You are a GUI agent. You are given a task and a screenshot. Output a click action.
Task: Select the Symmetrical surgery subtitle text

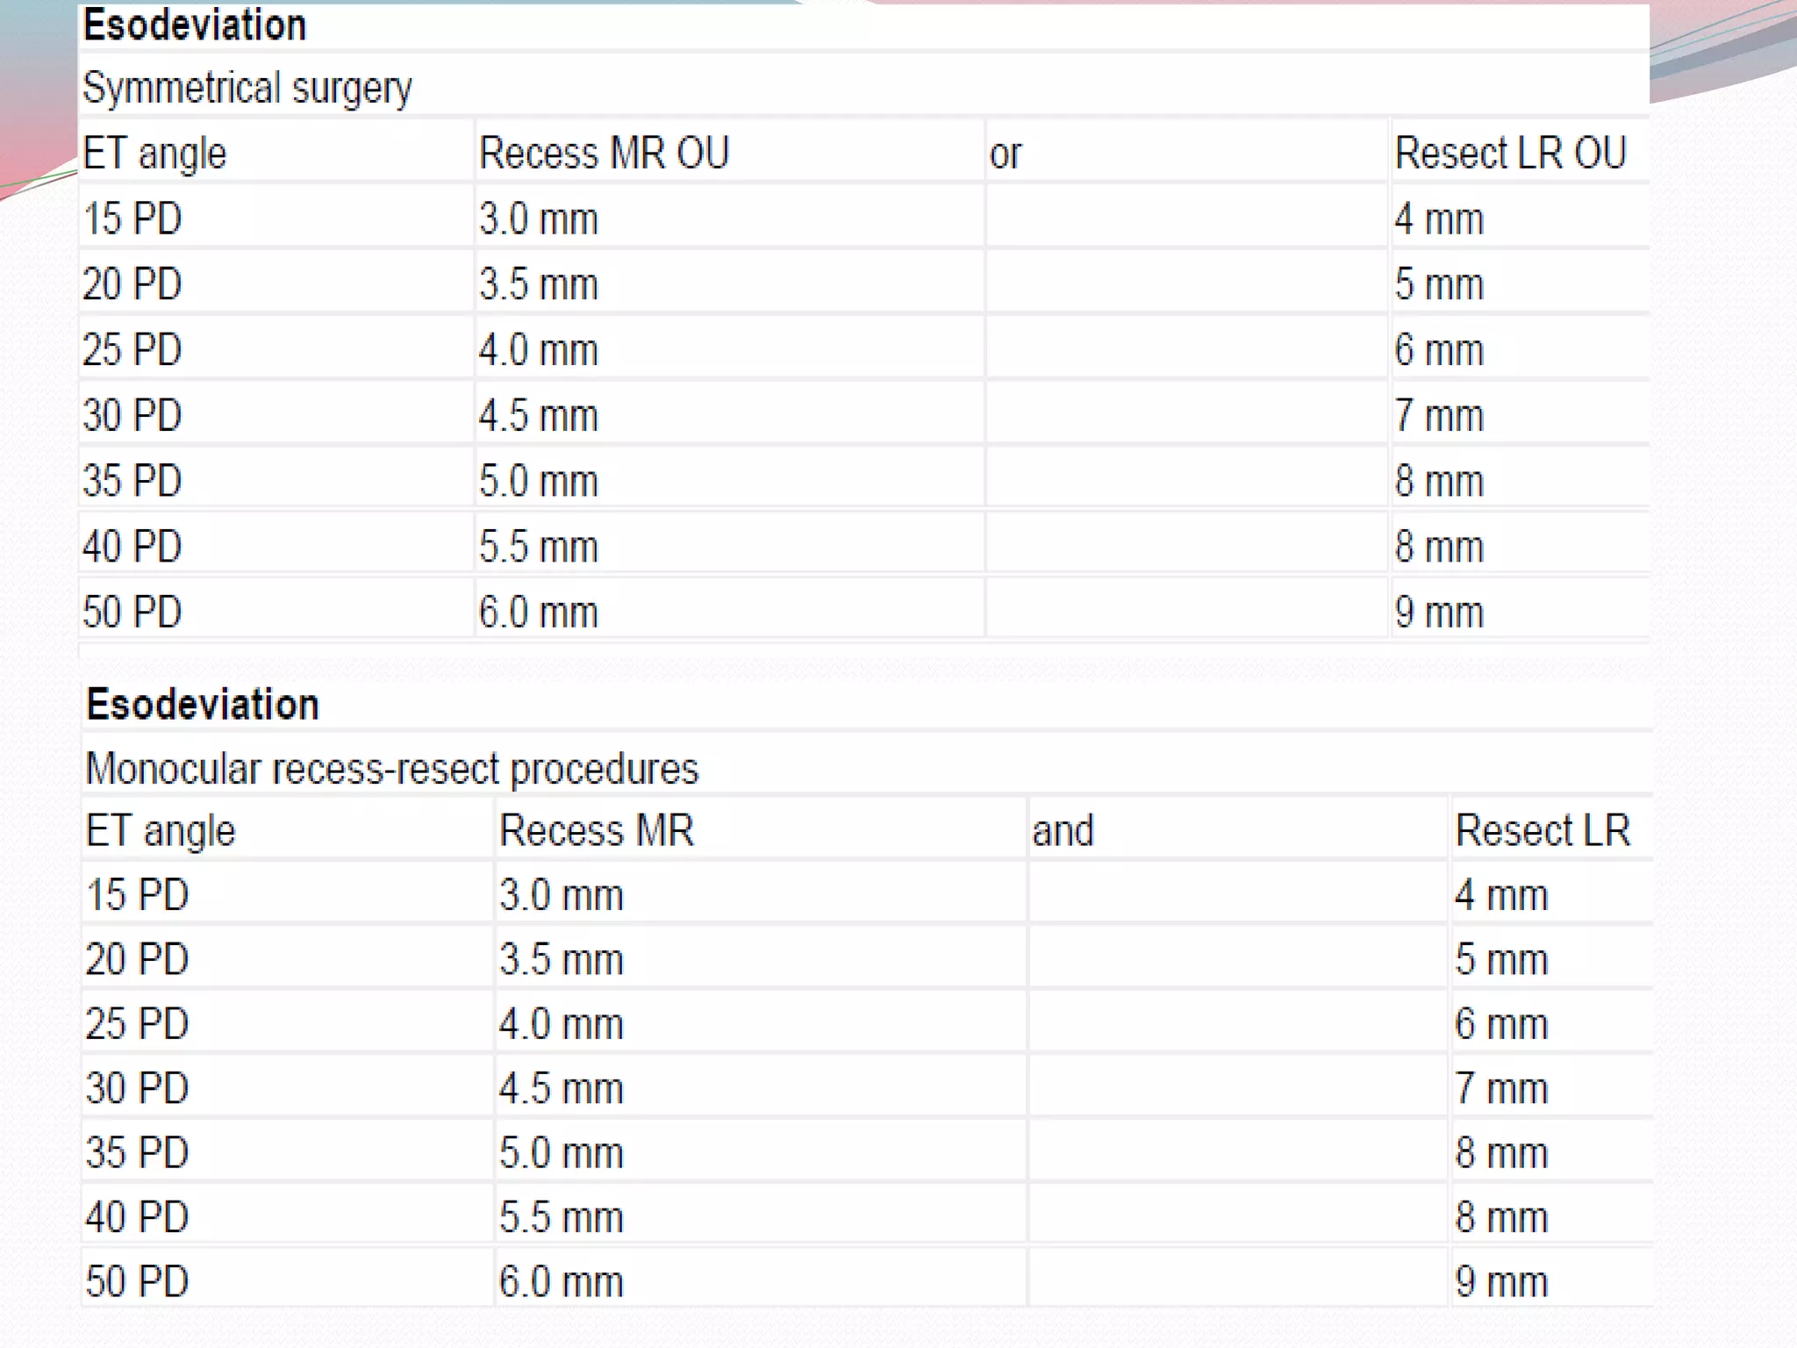pos(247,88)
